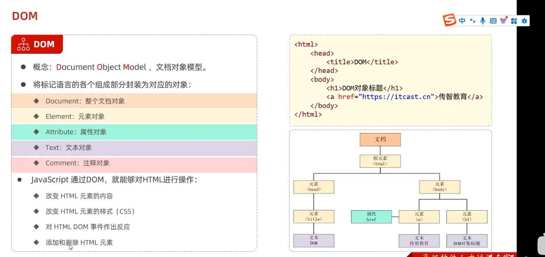
Task: Open the Sogou soft keyboard
Action: tap(493, 21)
